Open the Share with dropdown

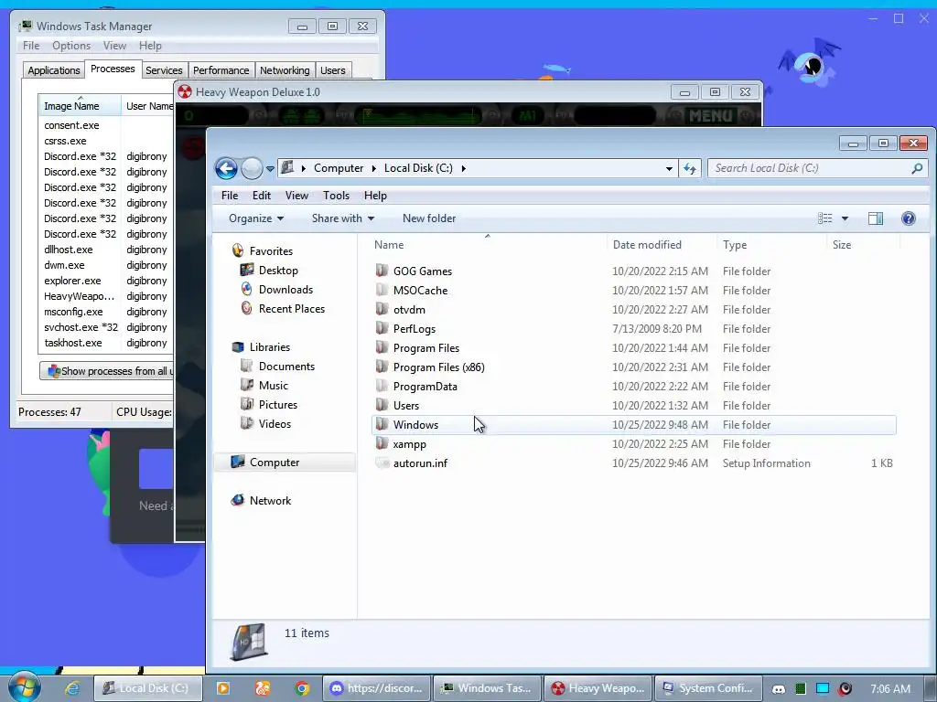pos(343,218)
